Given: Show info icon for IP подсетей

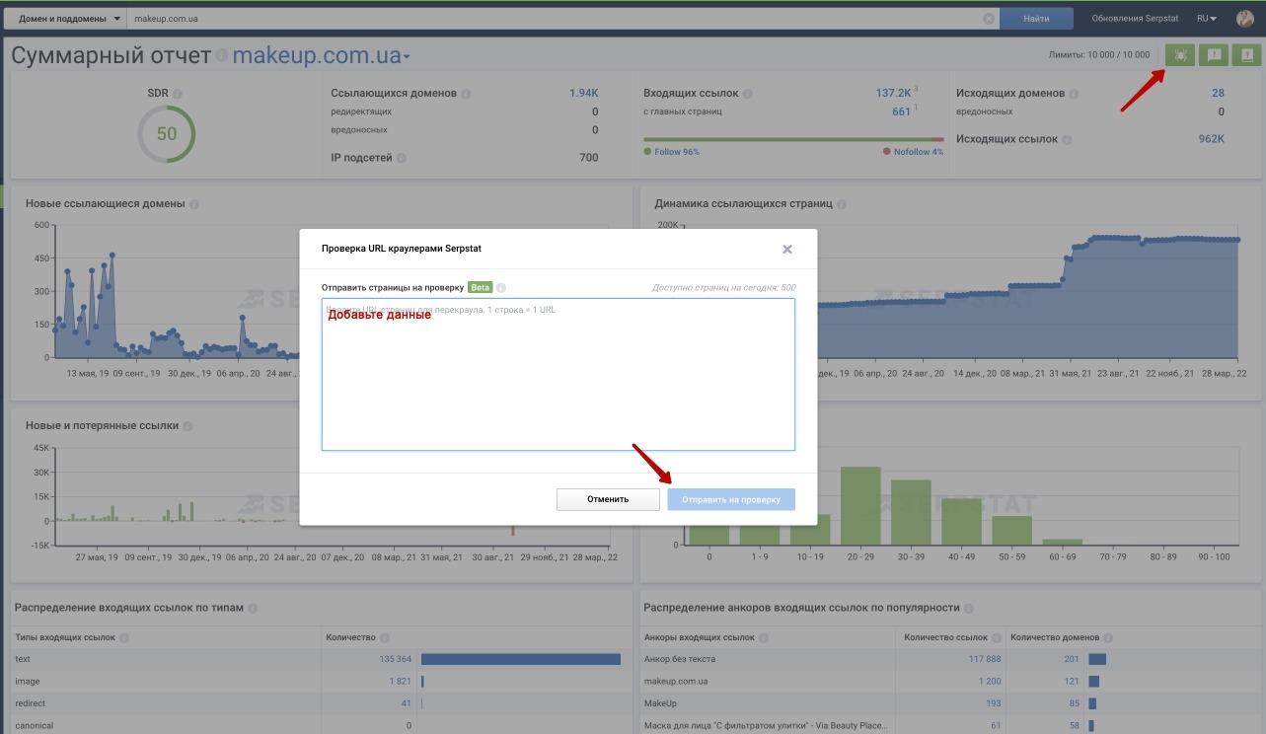Looking at the screenshot, I should point(402,158).
